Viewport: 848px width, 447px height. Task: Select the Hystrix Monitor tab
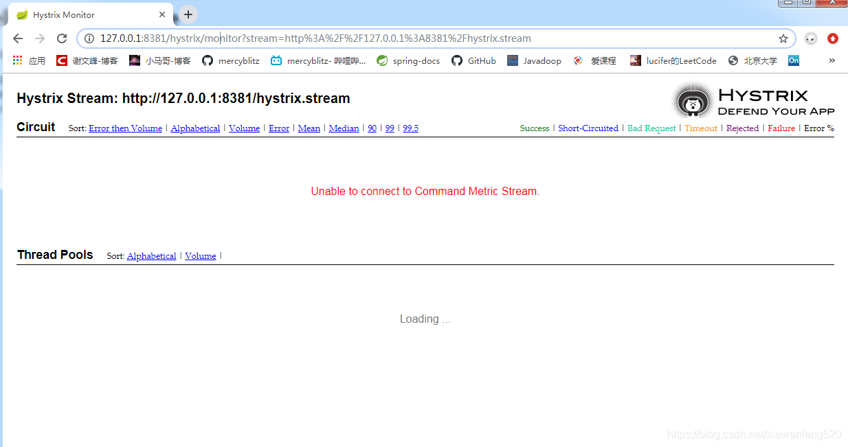pos(91,14)
